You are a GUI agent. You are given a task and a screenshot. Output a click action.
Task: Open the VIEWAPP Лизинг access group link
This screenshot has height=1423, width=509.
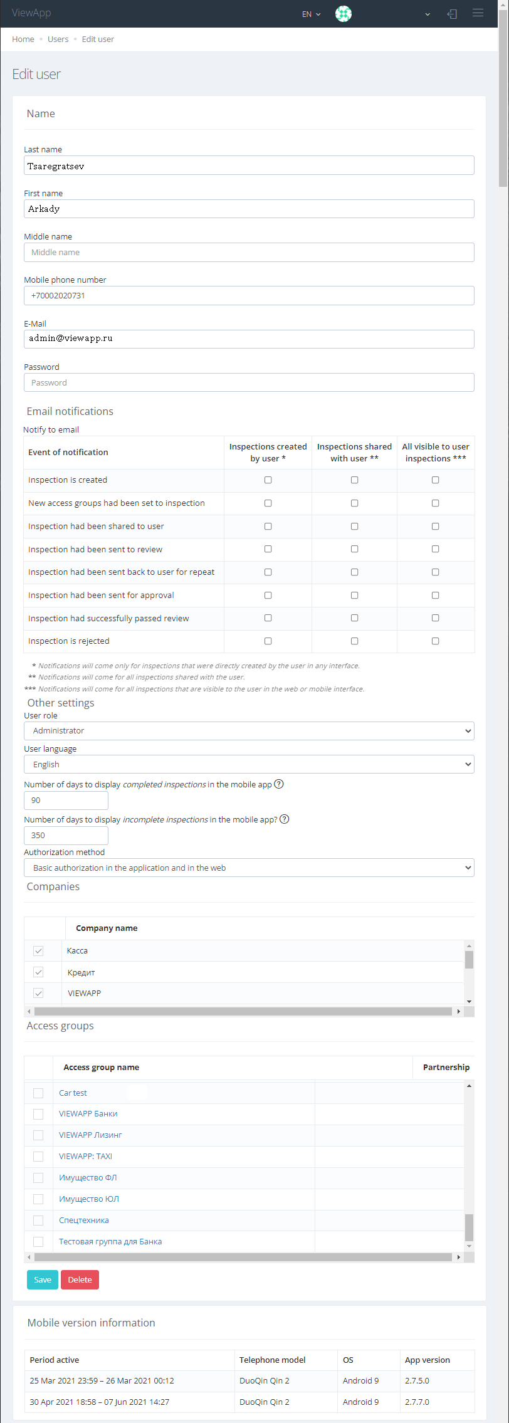click(x=90, y=1135)
